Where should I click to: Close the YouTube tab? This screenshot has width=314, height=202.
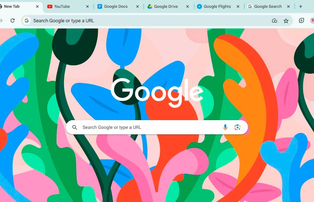87,7
